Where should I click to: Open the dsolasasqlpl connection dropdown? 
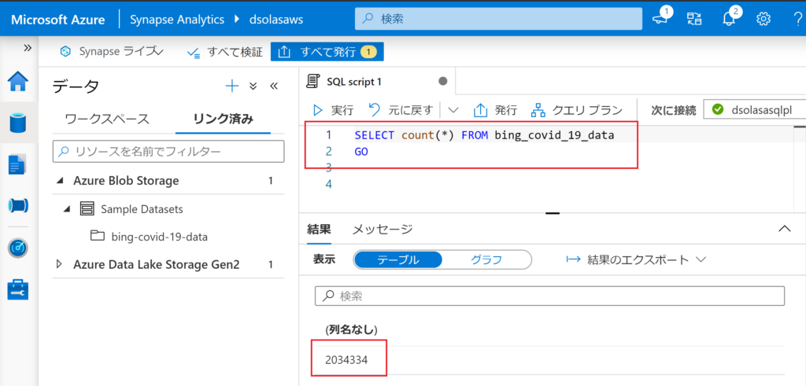756,110
